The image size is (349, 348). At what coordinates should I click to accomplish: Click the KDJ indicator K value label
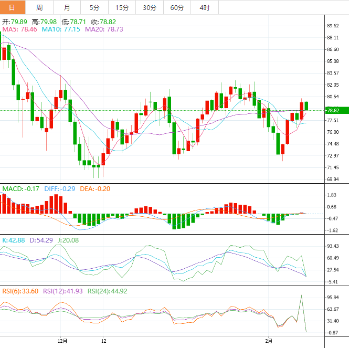pos(14,240)
